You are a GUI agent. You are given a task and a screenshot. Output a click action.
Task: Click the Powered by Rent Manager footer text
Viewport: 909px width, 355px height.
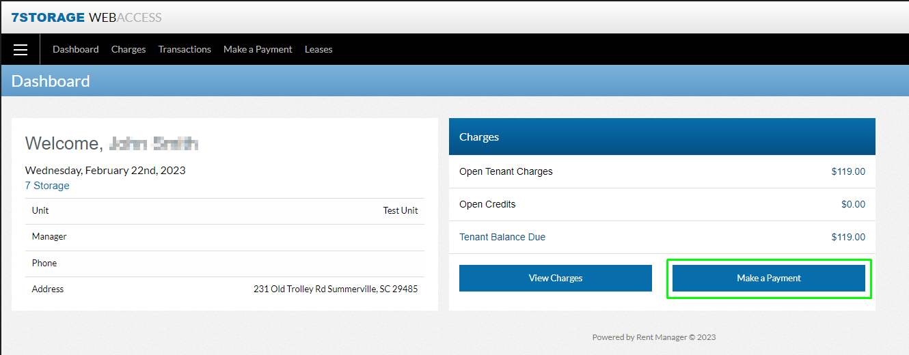click(x=653, y=337)
